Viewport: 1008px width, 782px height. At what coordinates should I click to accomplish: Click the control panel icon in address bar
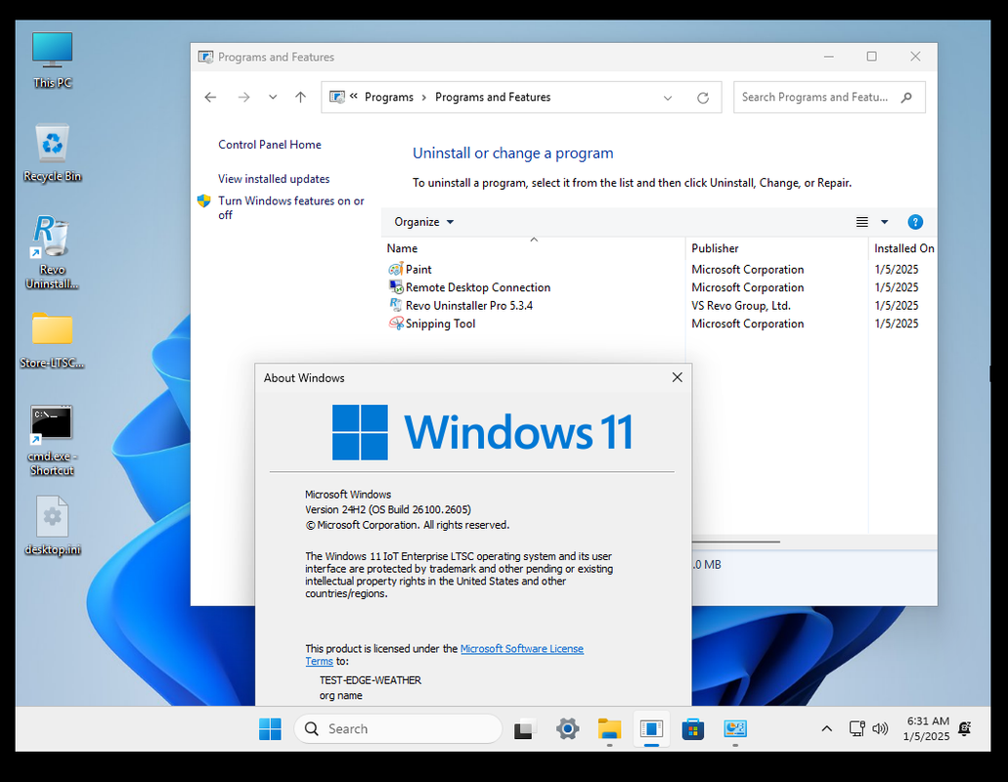tap(337, 97)
